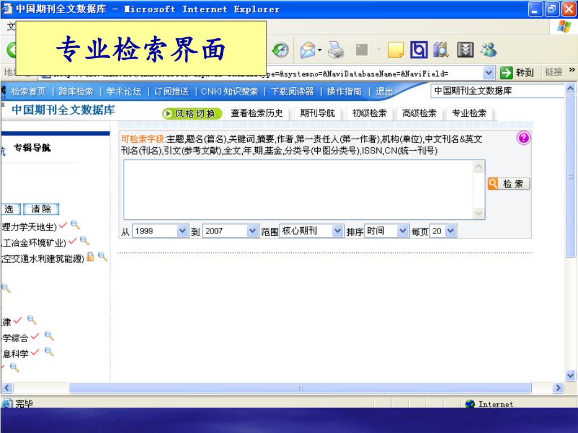The image size is (578, 433).
Task: Click magnifier next to 空交通水利建筑能源
Action: click(x=103, y=257)
